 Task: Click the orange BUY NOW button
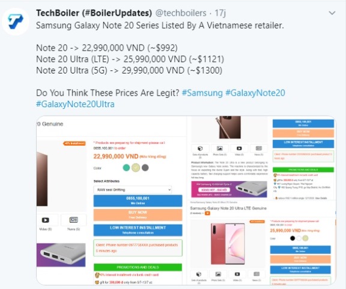click(x=138, y=215)
